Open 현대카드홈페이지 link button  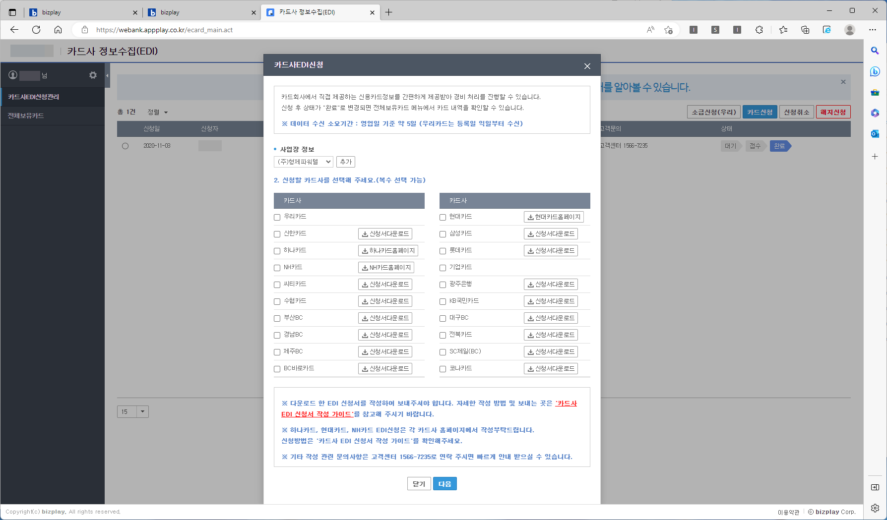[554, 217]
